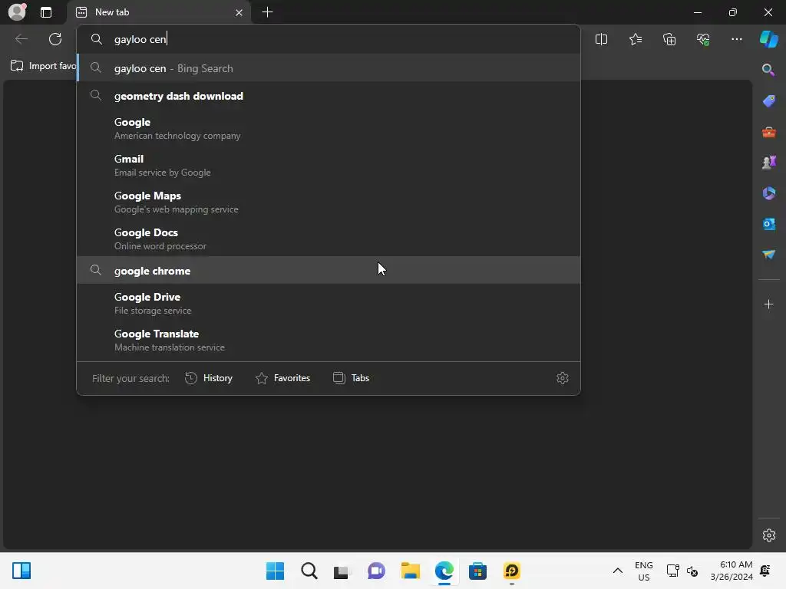Click inside the address bar text field
This screenshot has height=589, width=786.
click(x=329, y=39)
